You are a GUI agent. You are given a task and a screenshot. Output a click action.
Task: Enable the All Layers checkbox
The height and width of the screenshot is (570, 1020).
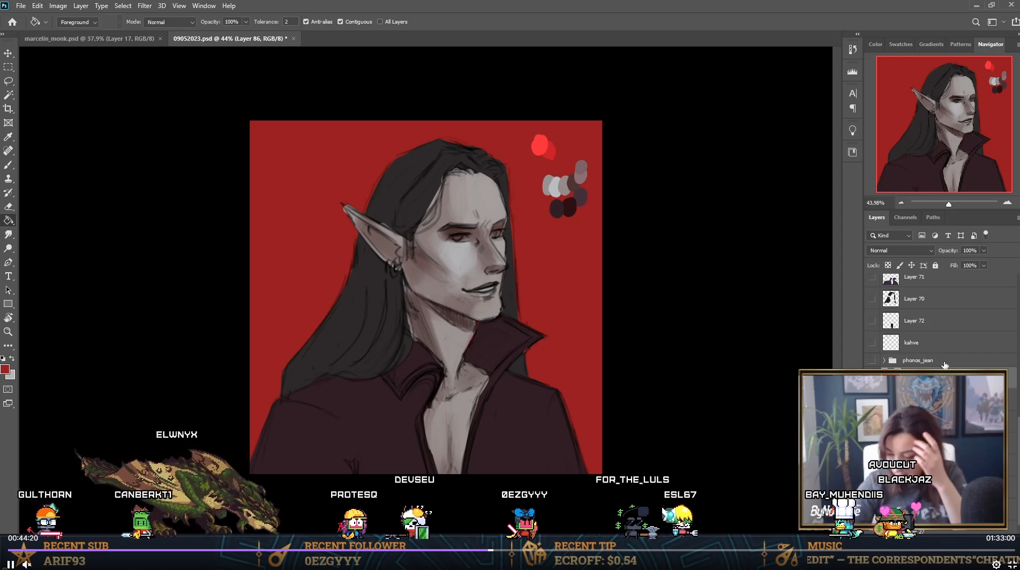[x=380, y=22]
